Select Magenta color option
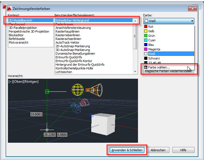The image size is (204, 160). 154,49
